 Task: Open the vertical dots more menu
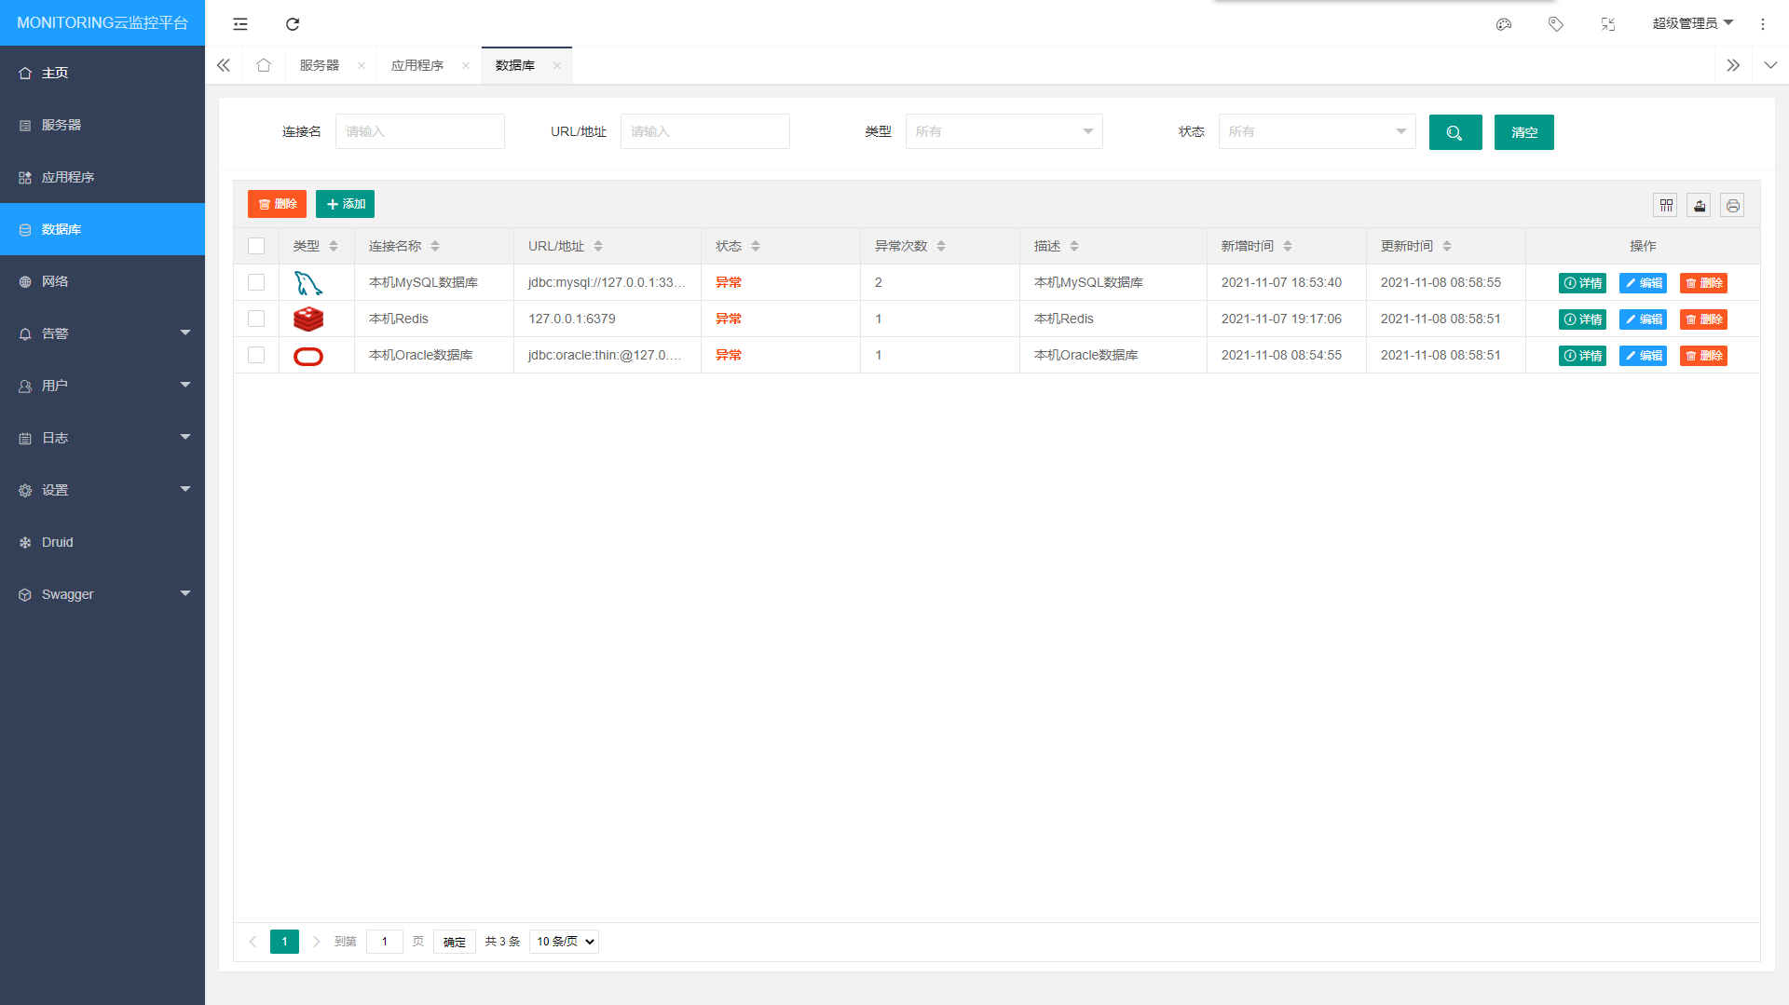[1763, 24]
